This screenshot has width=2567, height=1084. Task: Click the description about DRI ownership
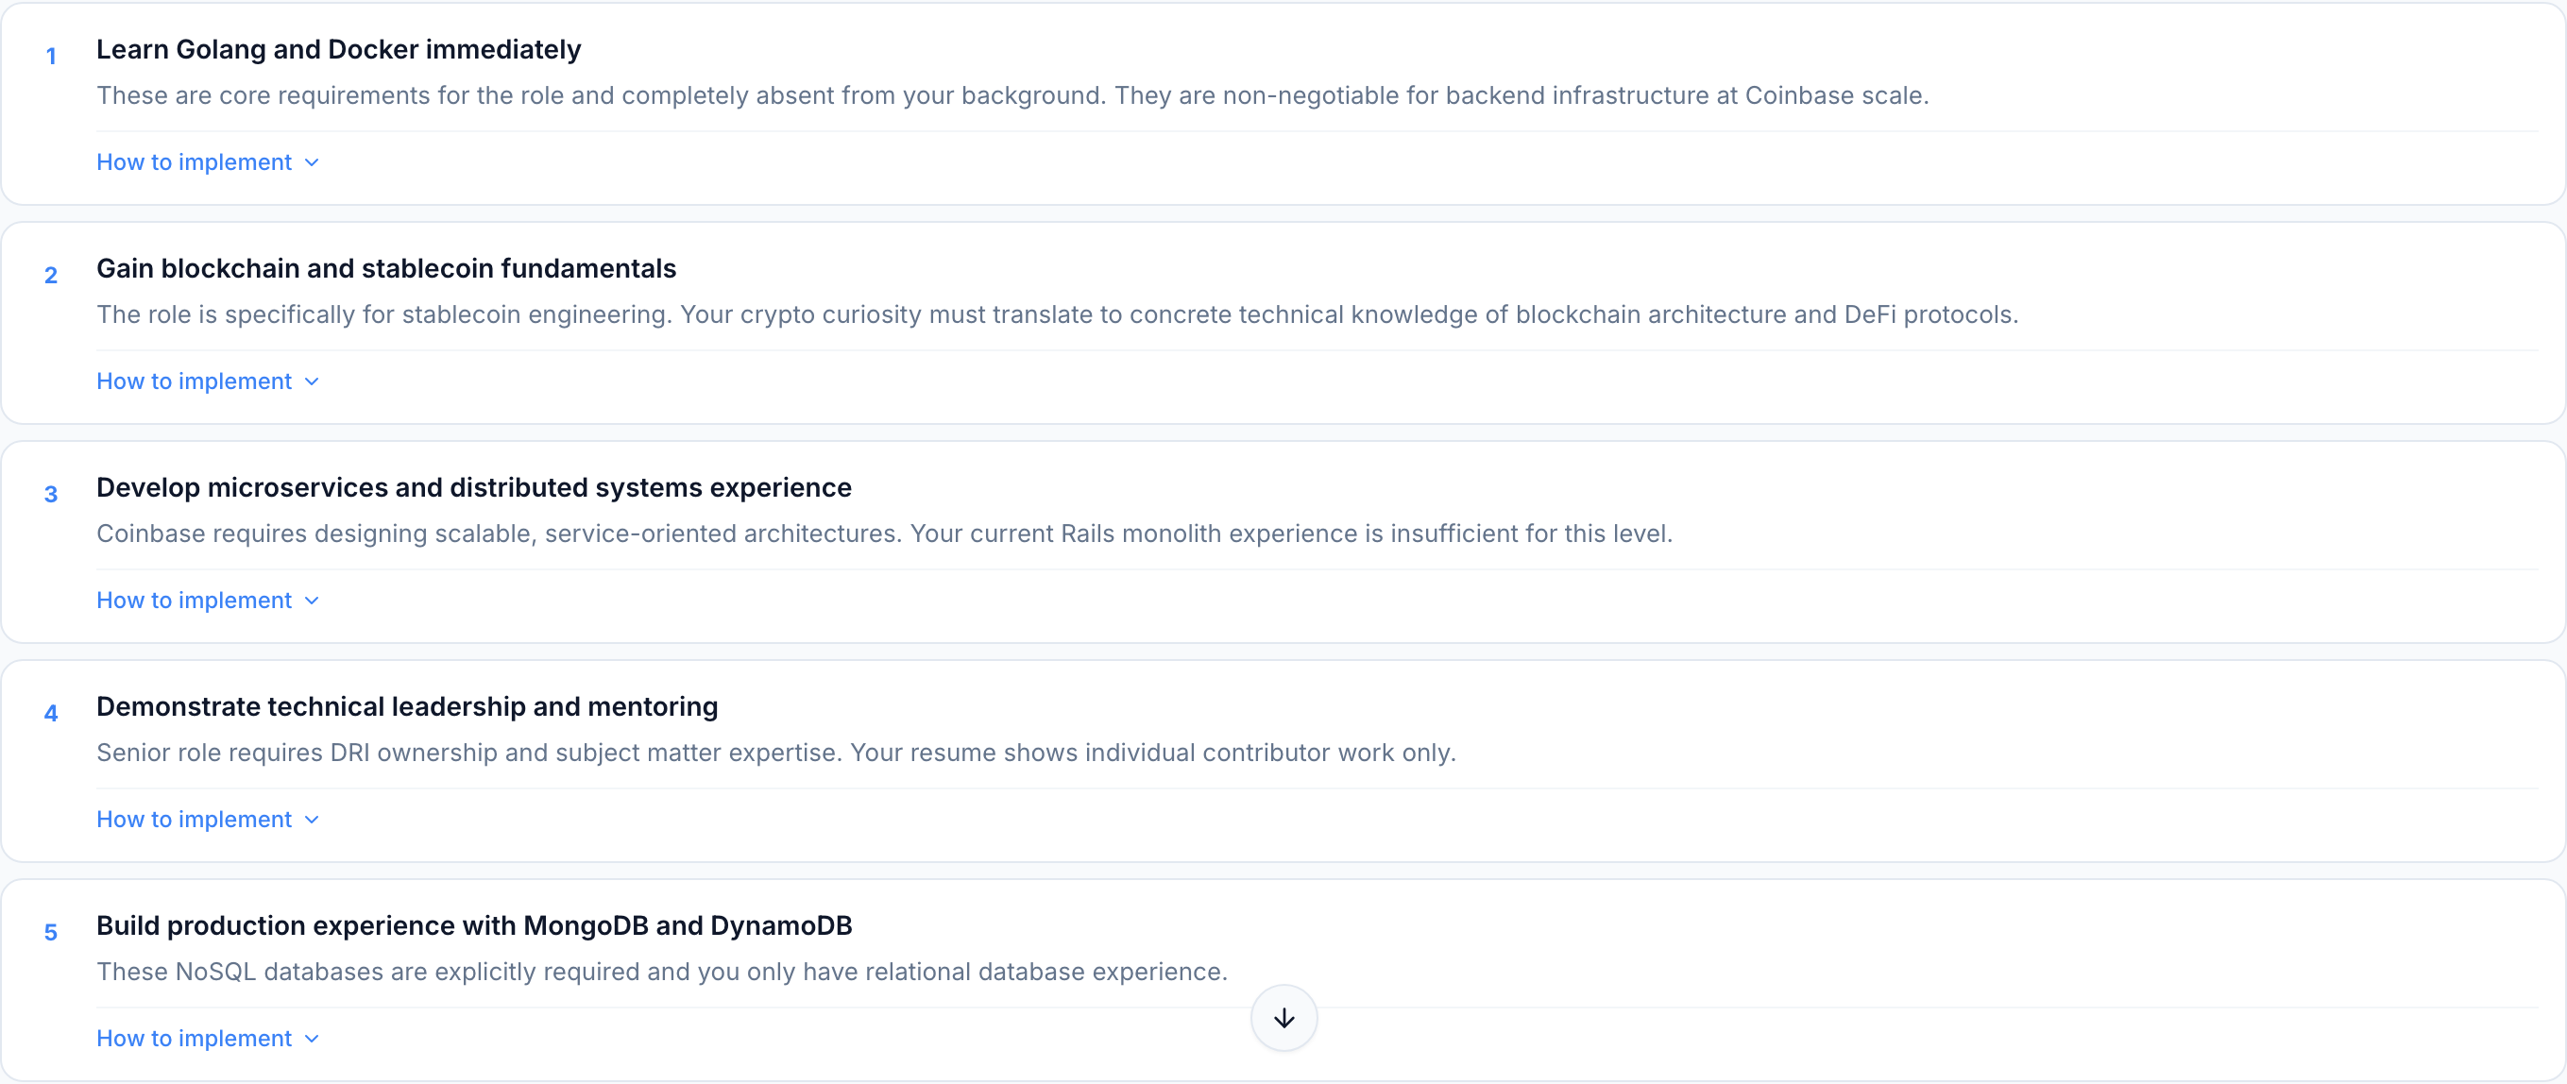pos(775,754)
